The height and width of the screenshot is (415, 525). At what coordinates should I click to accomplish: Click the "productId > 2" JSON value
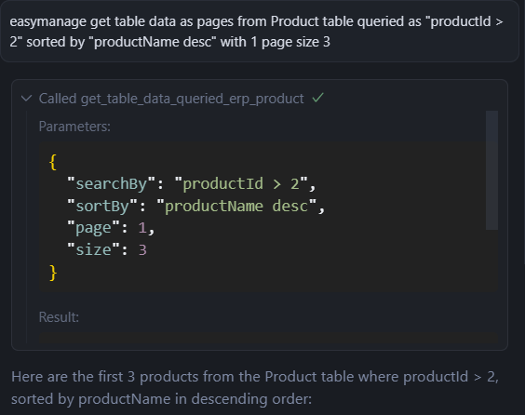(x=241, y=183)
